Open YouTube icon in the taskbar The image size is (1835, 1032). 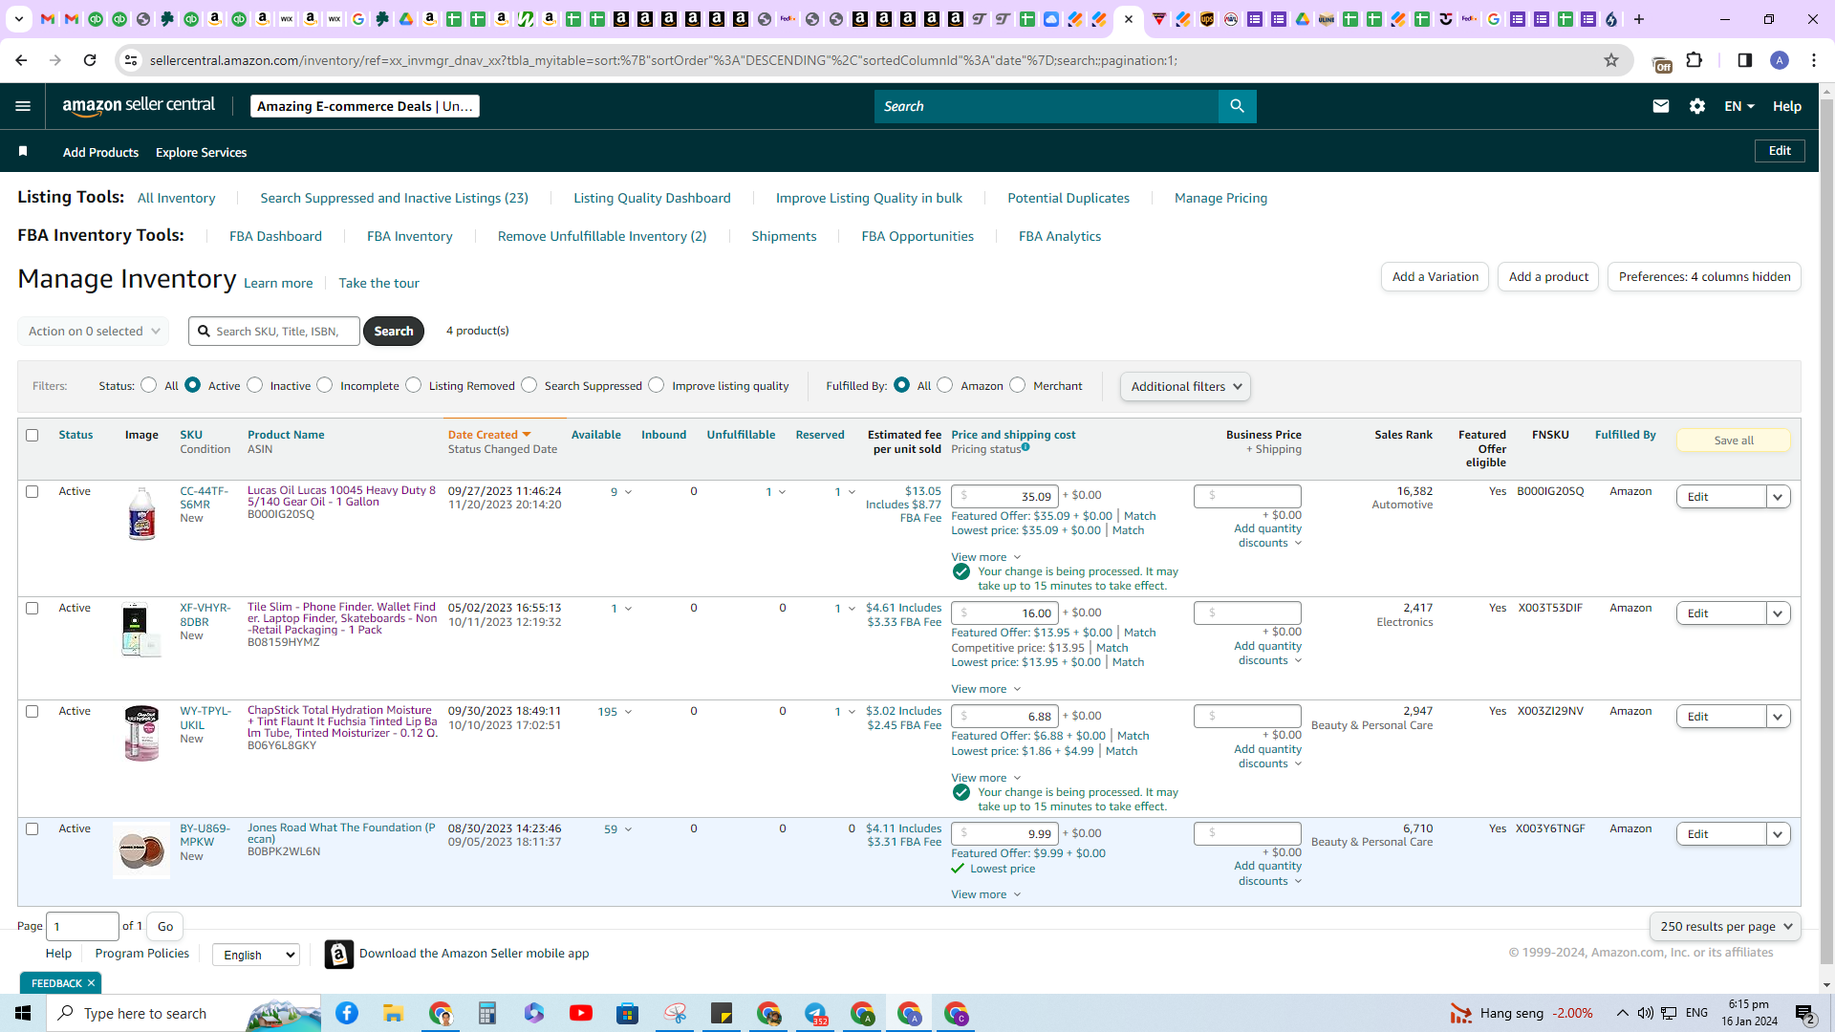point(580,1013)
